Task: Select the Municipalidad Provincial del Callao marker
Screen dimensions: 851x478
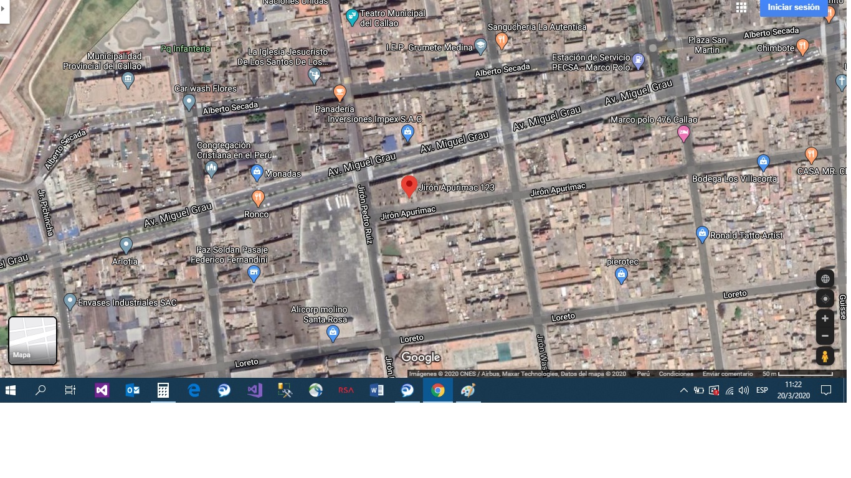Action: (x=128, y=80)
